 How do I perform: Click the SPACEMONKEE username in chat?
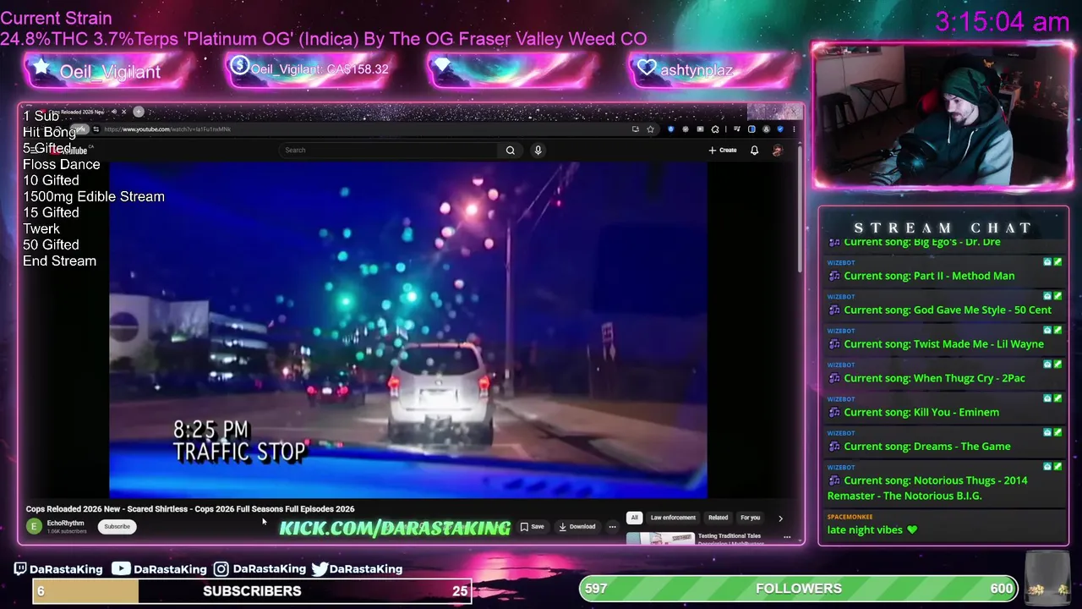pos(850,517)
